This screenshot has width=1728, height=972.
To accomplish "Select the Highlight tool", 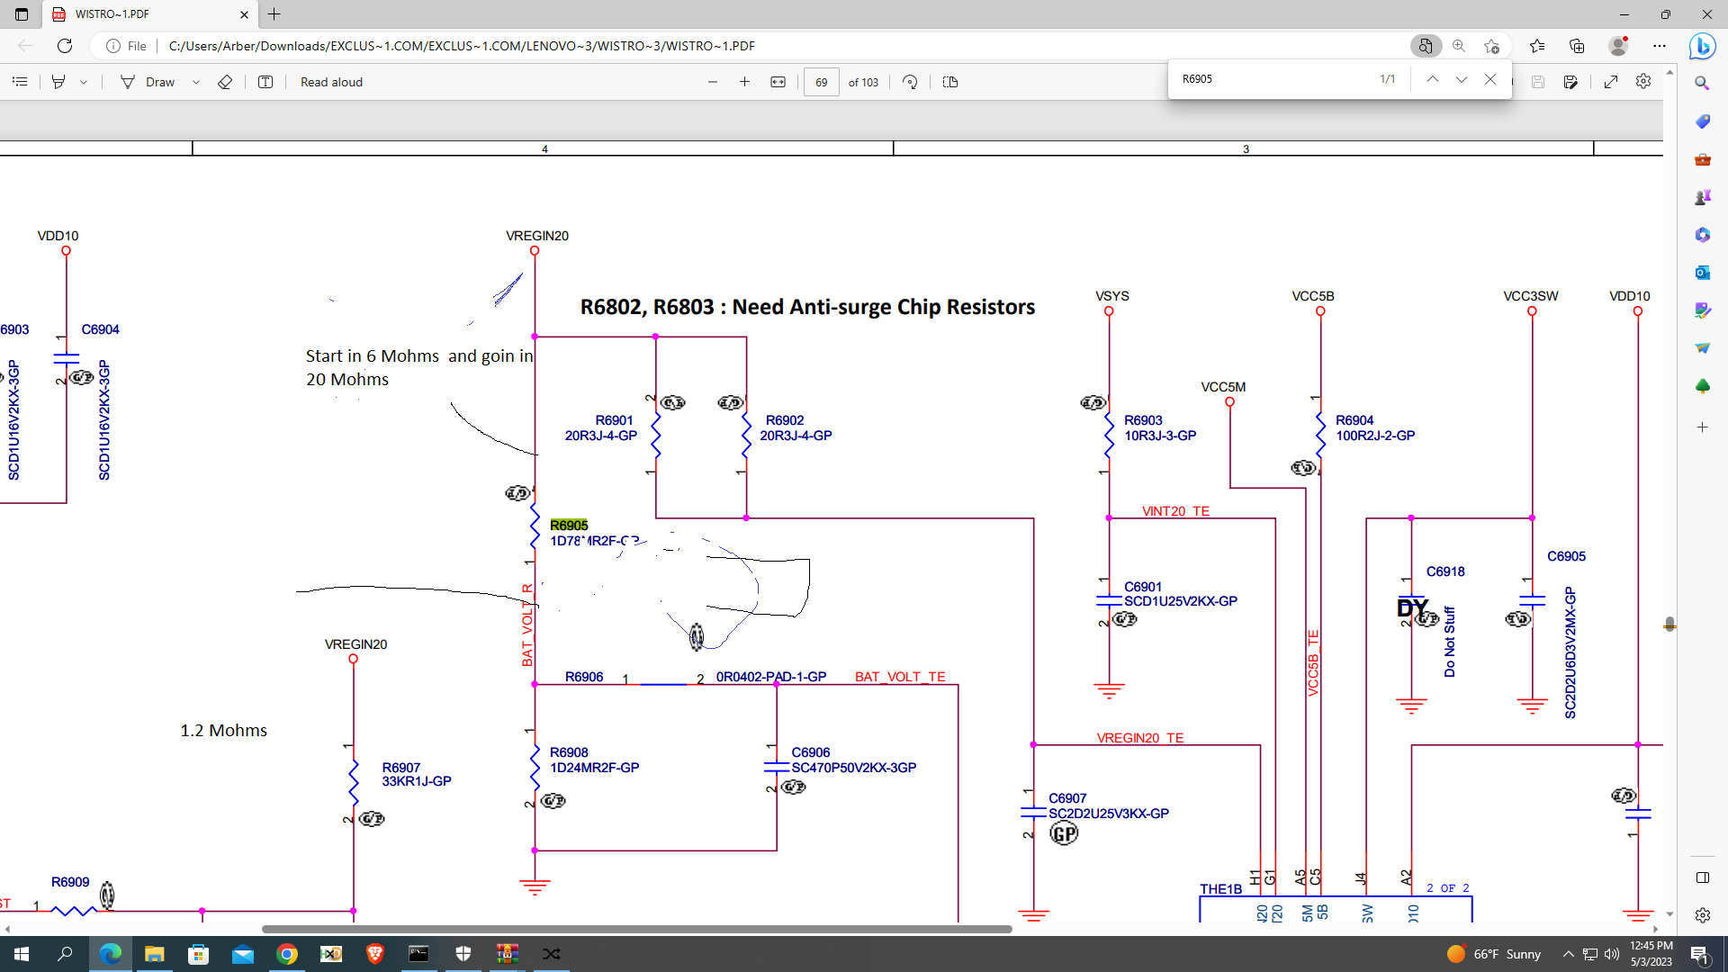I will coord(58,82).
